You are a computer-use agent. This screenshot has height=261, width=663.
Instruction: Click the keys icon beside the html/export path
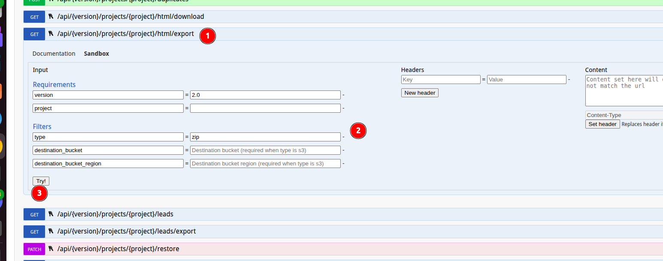(51, 34)
